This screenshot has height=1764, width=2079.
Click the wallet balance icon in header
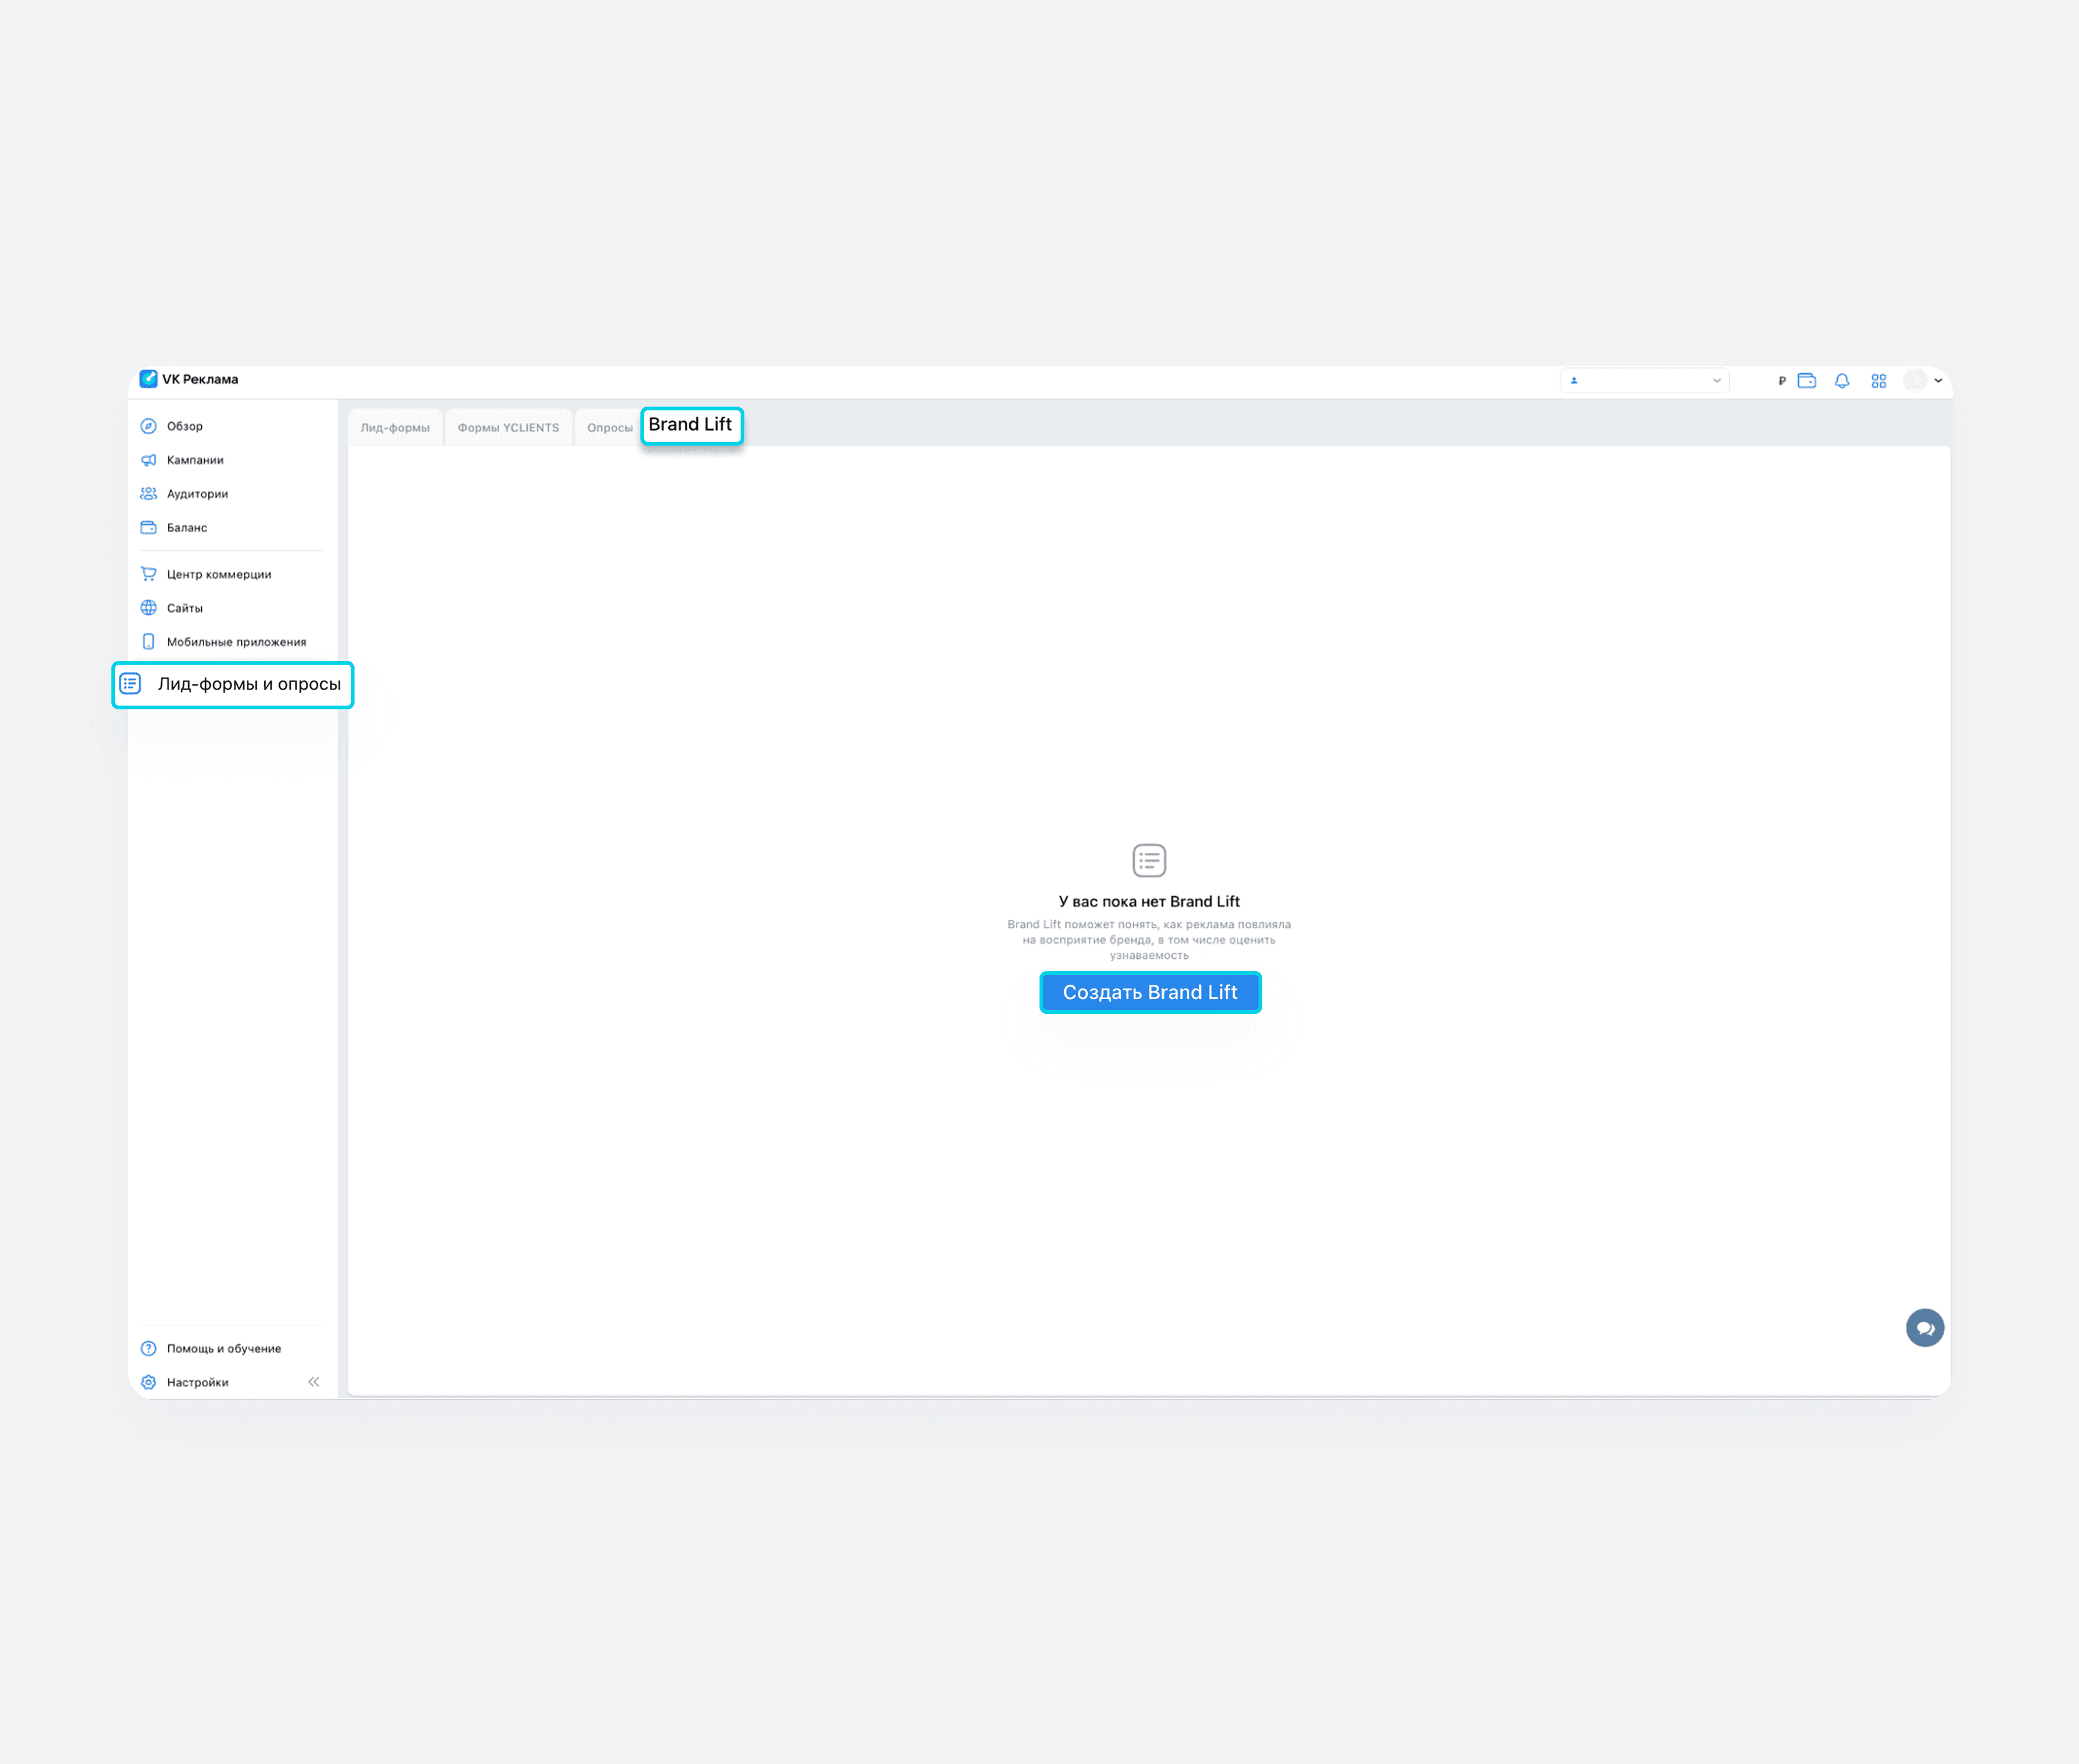pos(1806,381)
